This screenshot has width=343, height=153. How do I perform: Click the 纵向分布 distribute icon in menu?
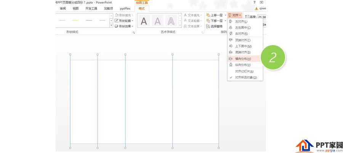pyautogui.click(x=231, y=65)
